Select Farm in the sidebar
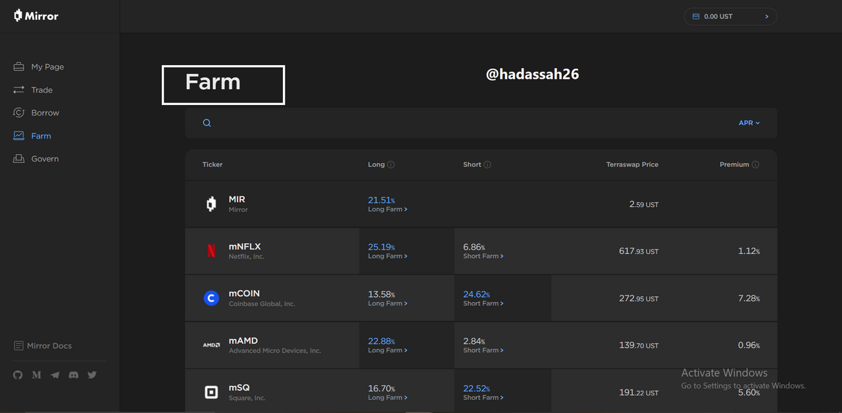842x413 pixels. [41, 136]
